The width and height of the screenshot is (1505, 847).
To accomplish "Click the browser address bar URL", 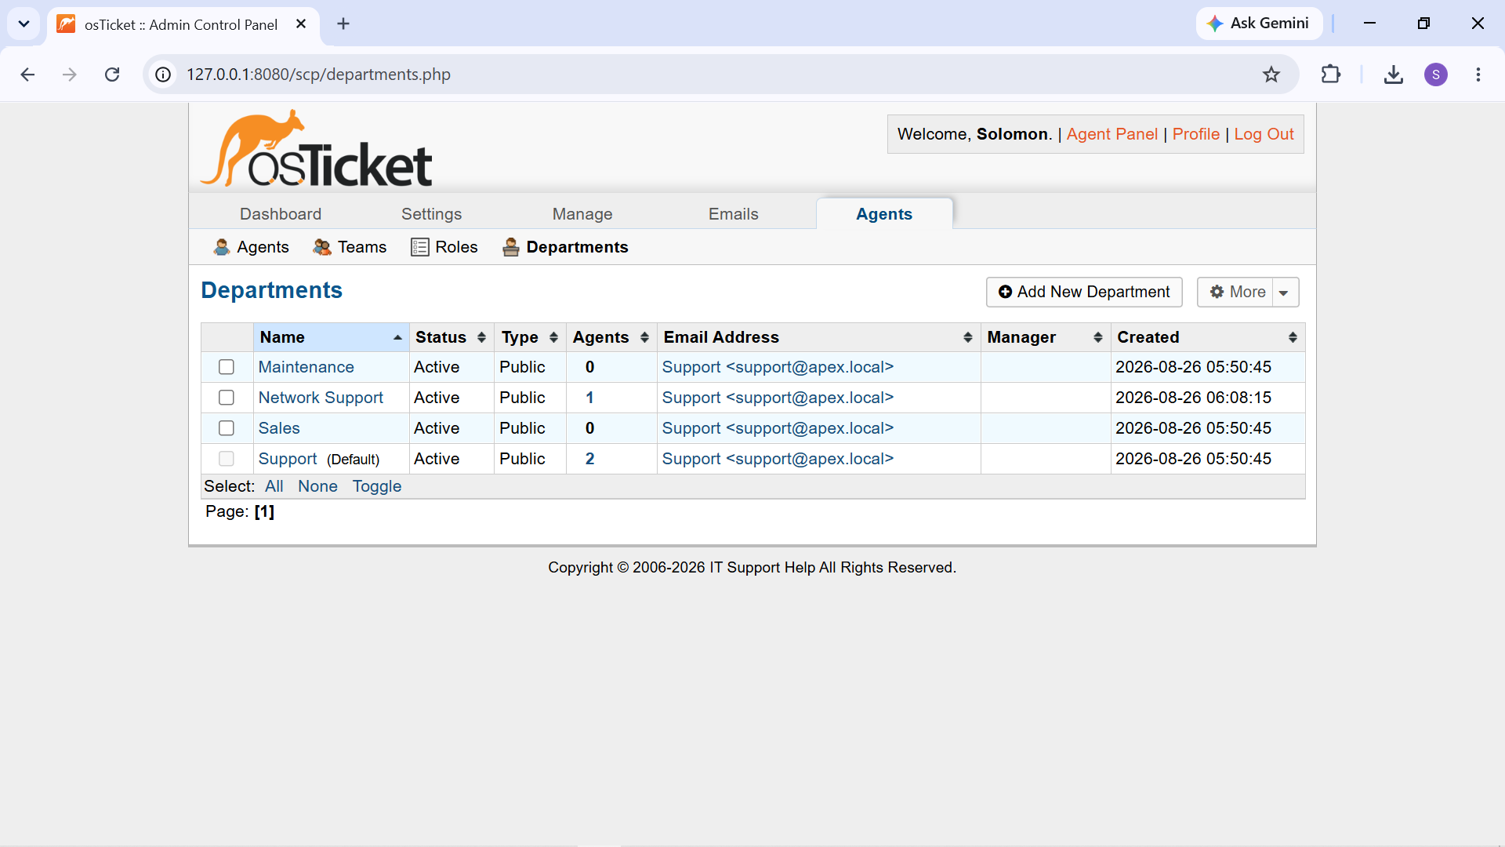I will click(318, 75).
